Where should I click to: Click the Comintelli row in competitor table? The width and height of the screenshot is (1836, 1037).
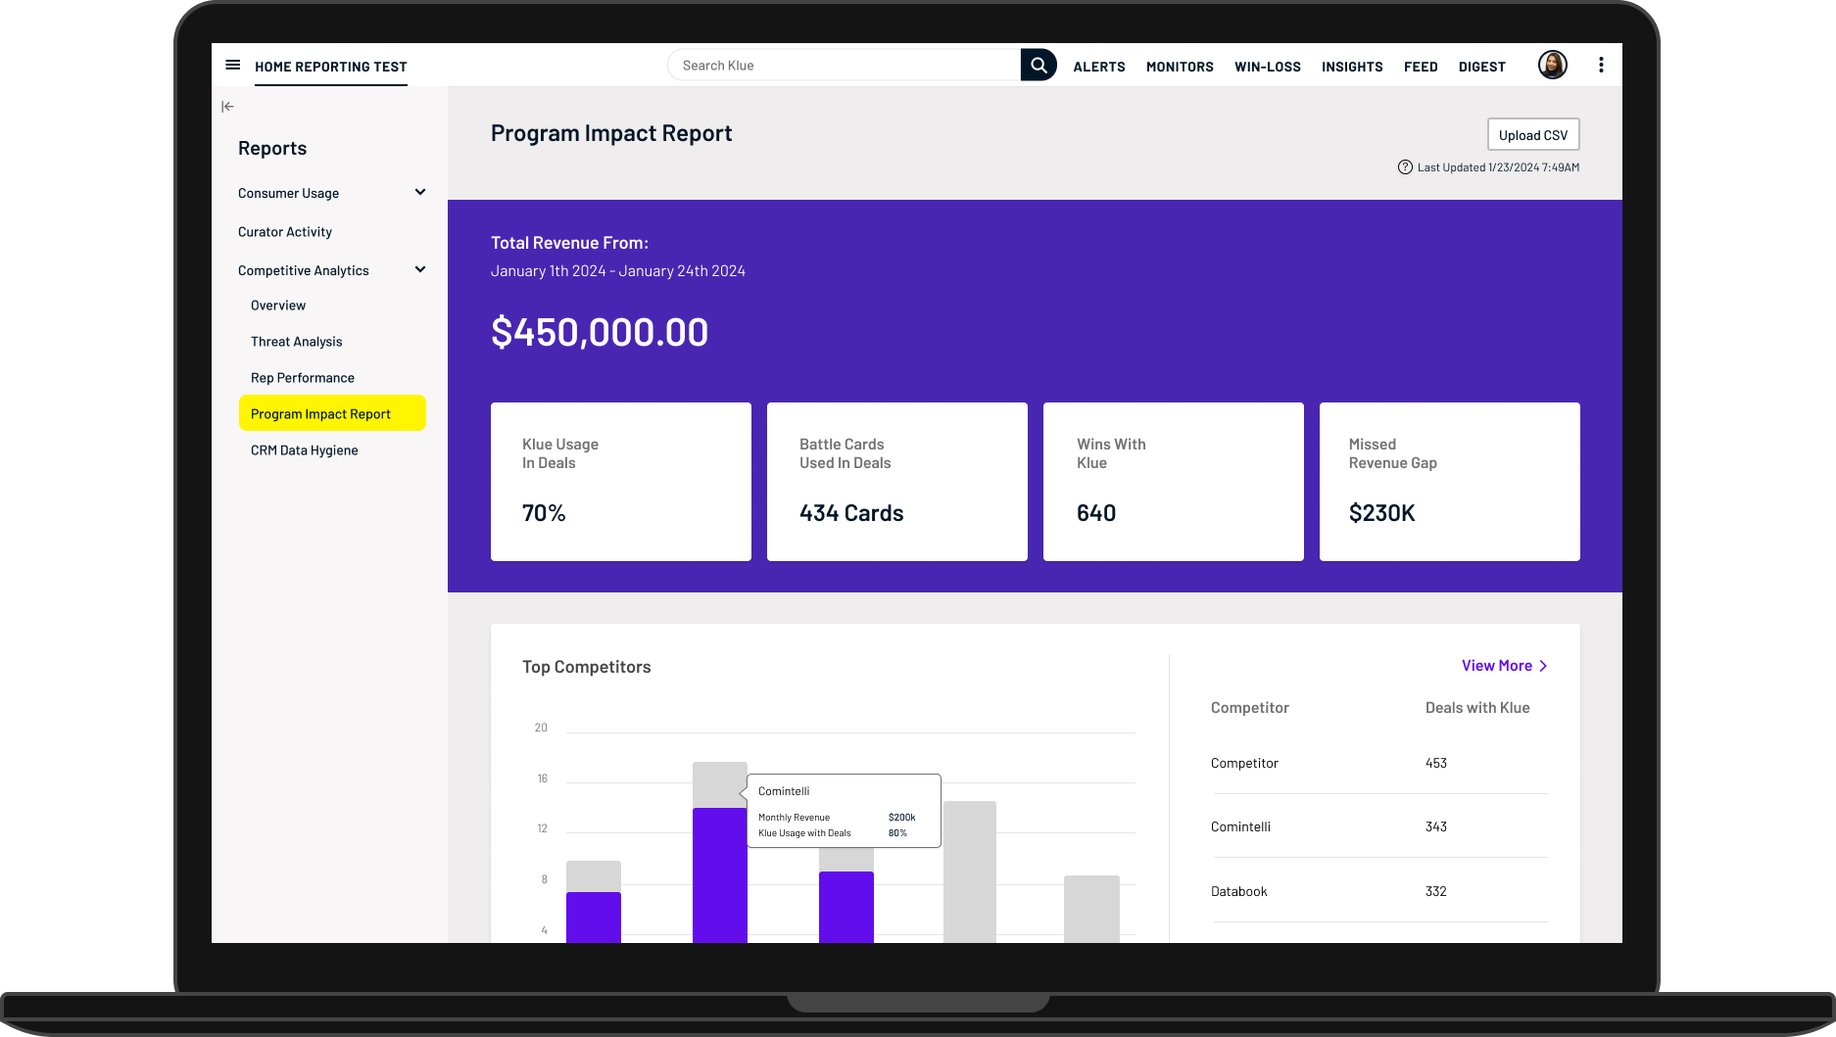tap(1379, 826)
